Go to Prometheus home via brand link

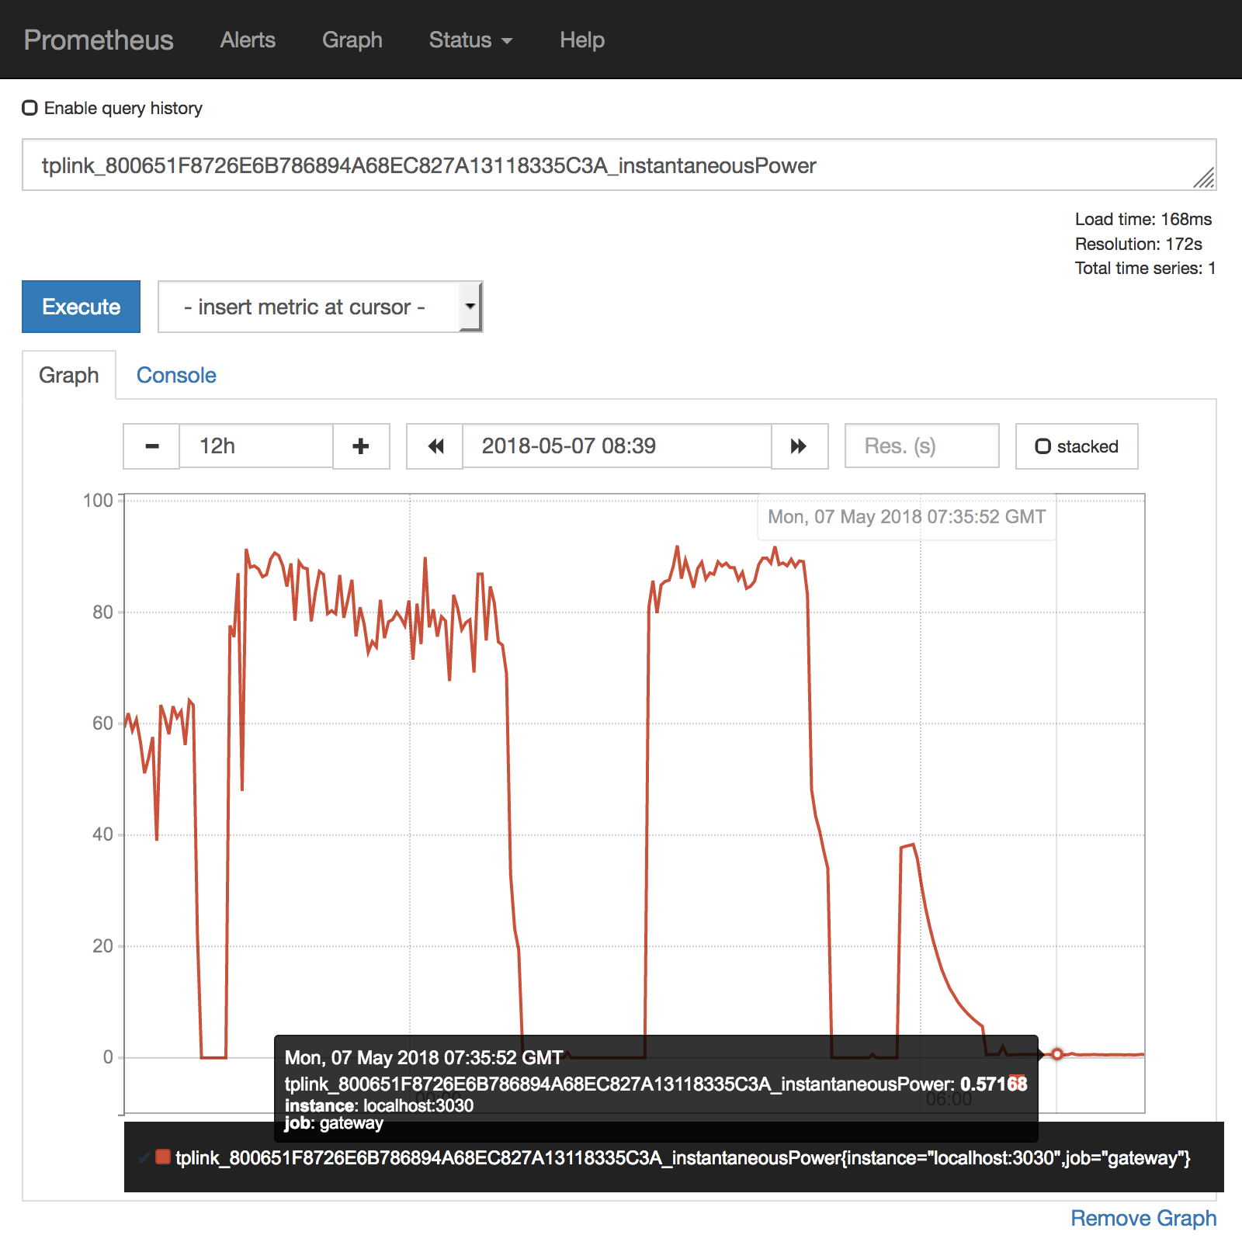(x=99, y=40)
